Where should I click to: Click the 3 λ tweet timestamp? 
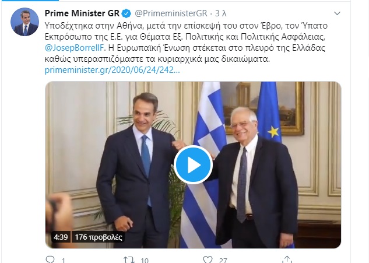click(221, 13)
